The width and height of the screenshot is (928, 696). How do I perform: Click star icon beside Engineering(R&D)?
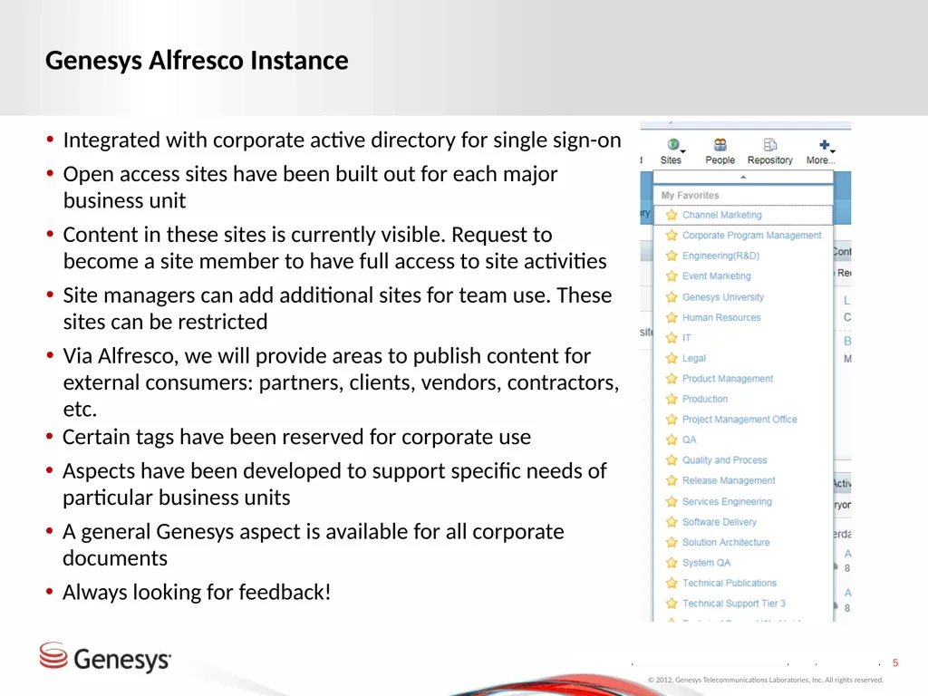pos(672,256)
